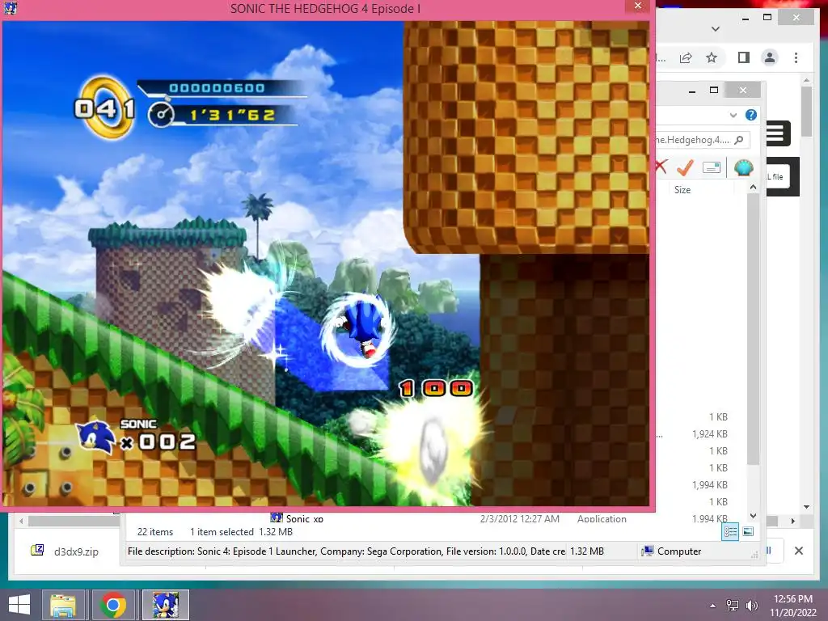Open Explorer help question mark icon
This screenshot has height=621, width=828.
coord(751,115)
